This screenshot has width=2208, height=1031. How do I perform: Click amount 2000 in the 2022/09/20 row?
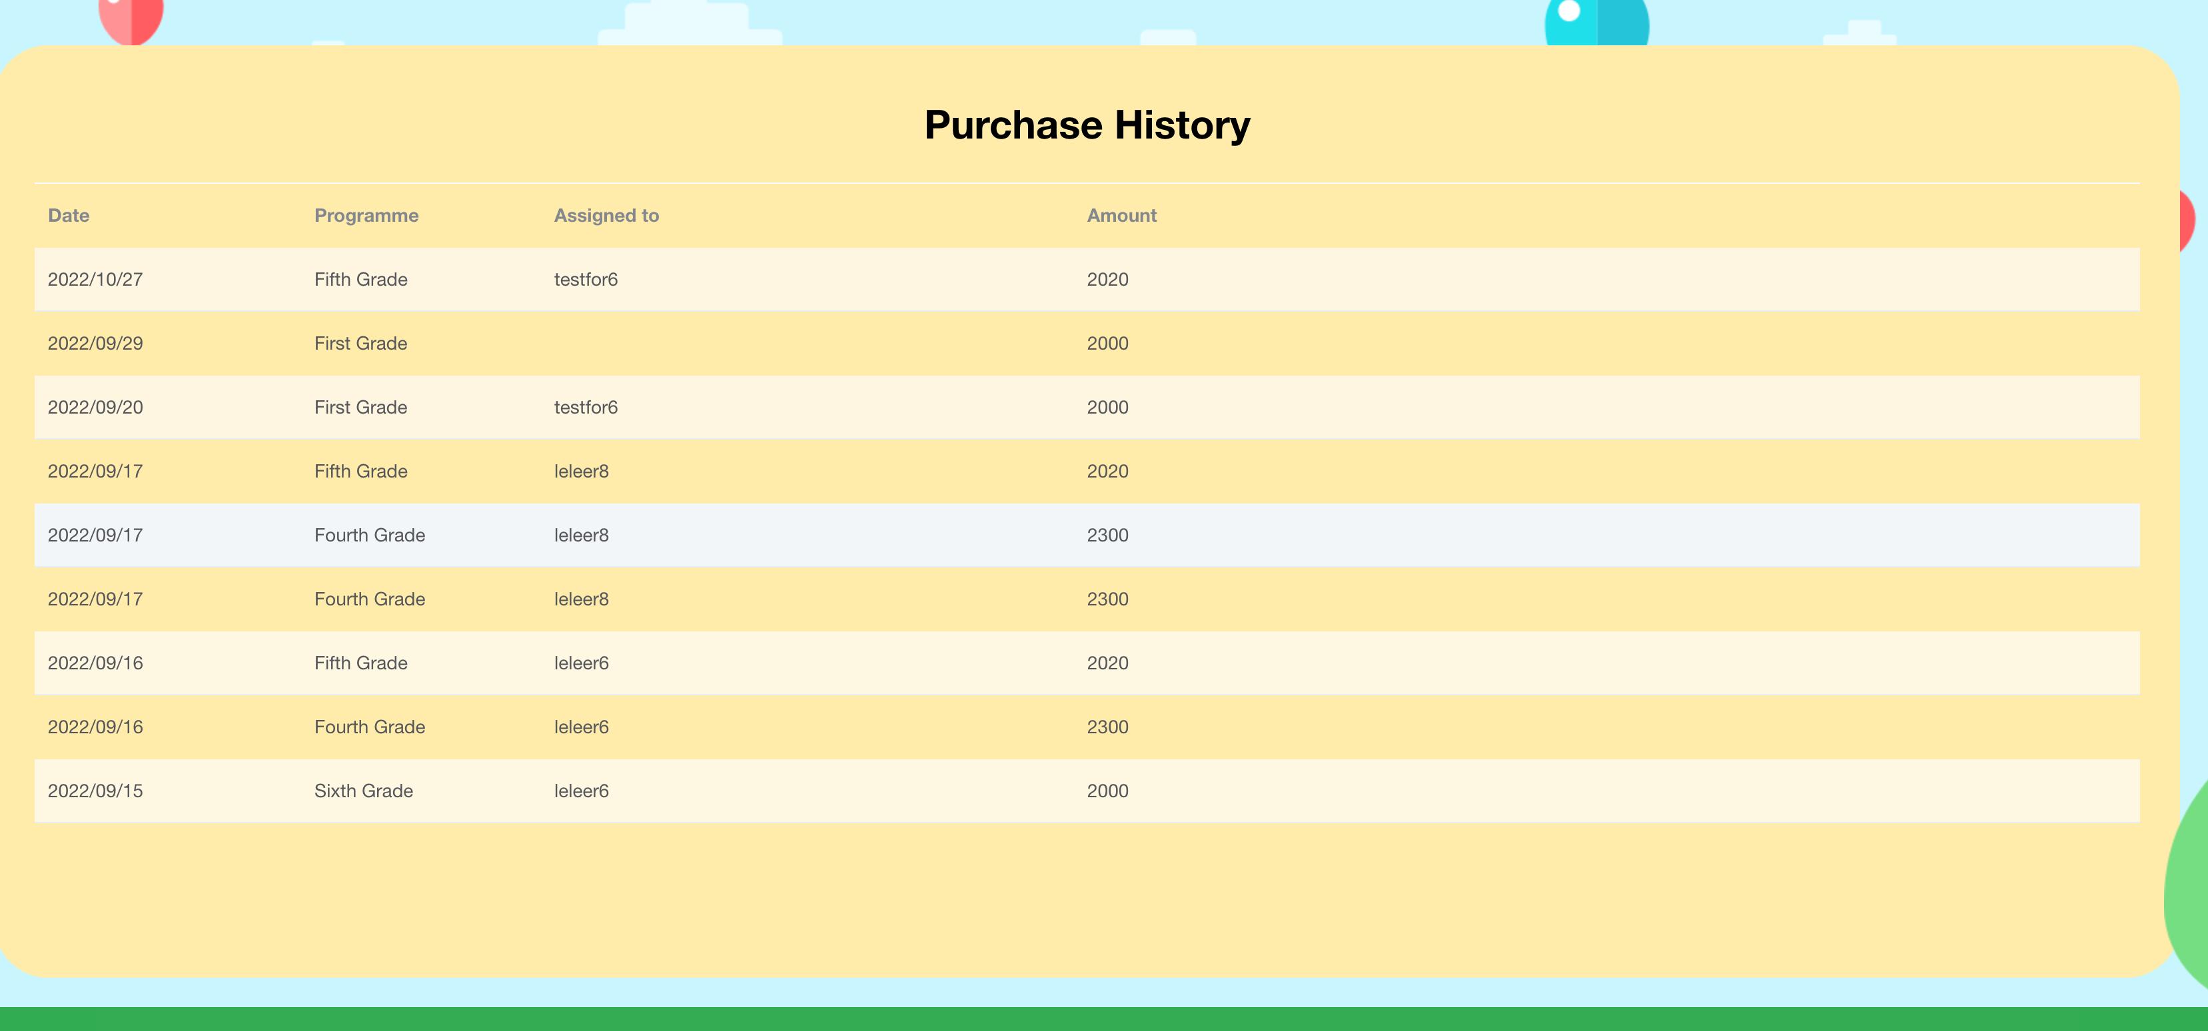[x=1107, y=407]
